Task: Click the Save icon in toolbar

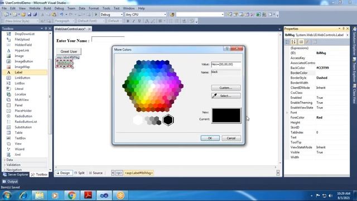Action: tap(30, 15)
